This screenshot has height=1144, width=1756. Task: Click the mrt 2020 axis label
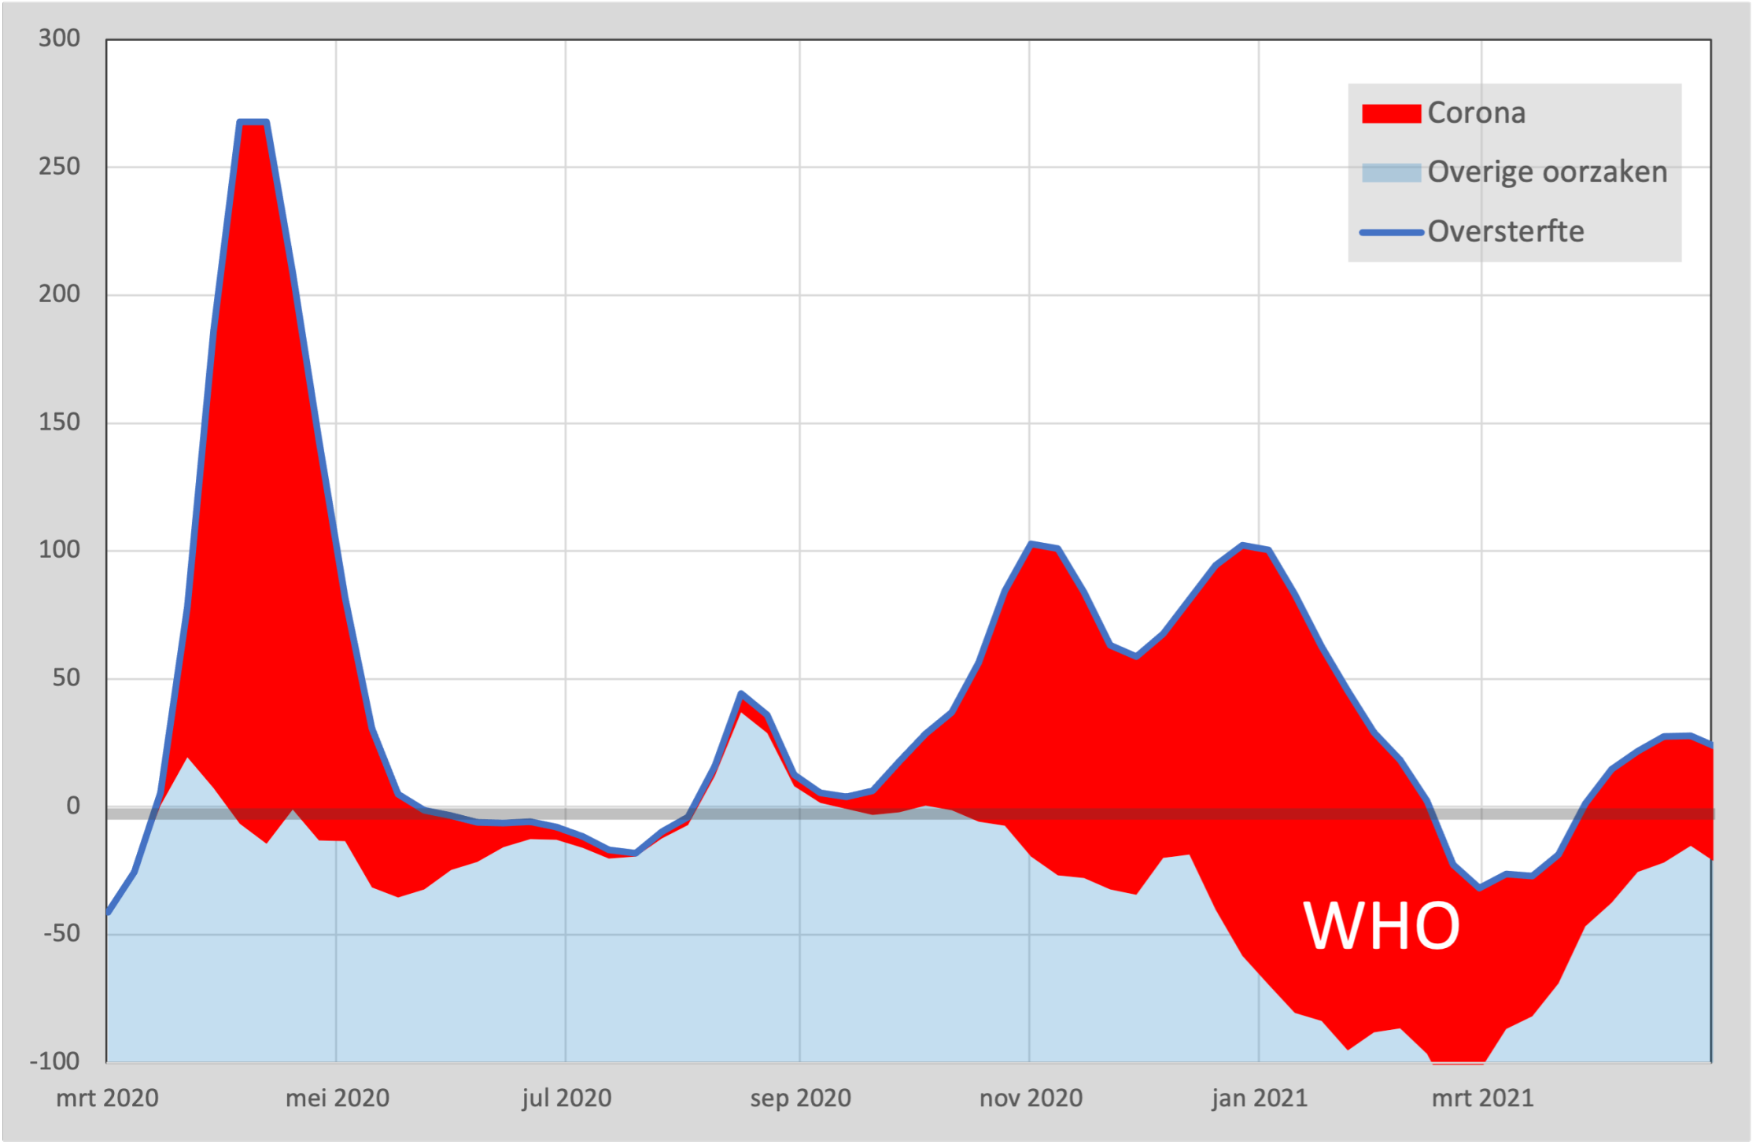107,1098
